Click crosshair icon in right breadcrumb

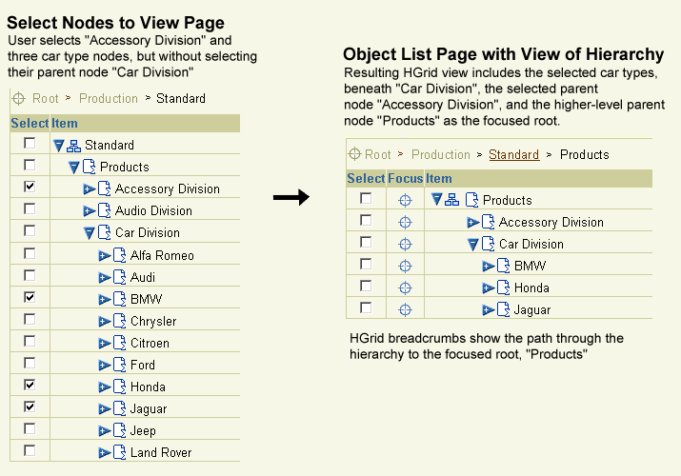tap(355, 153)
